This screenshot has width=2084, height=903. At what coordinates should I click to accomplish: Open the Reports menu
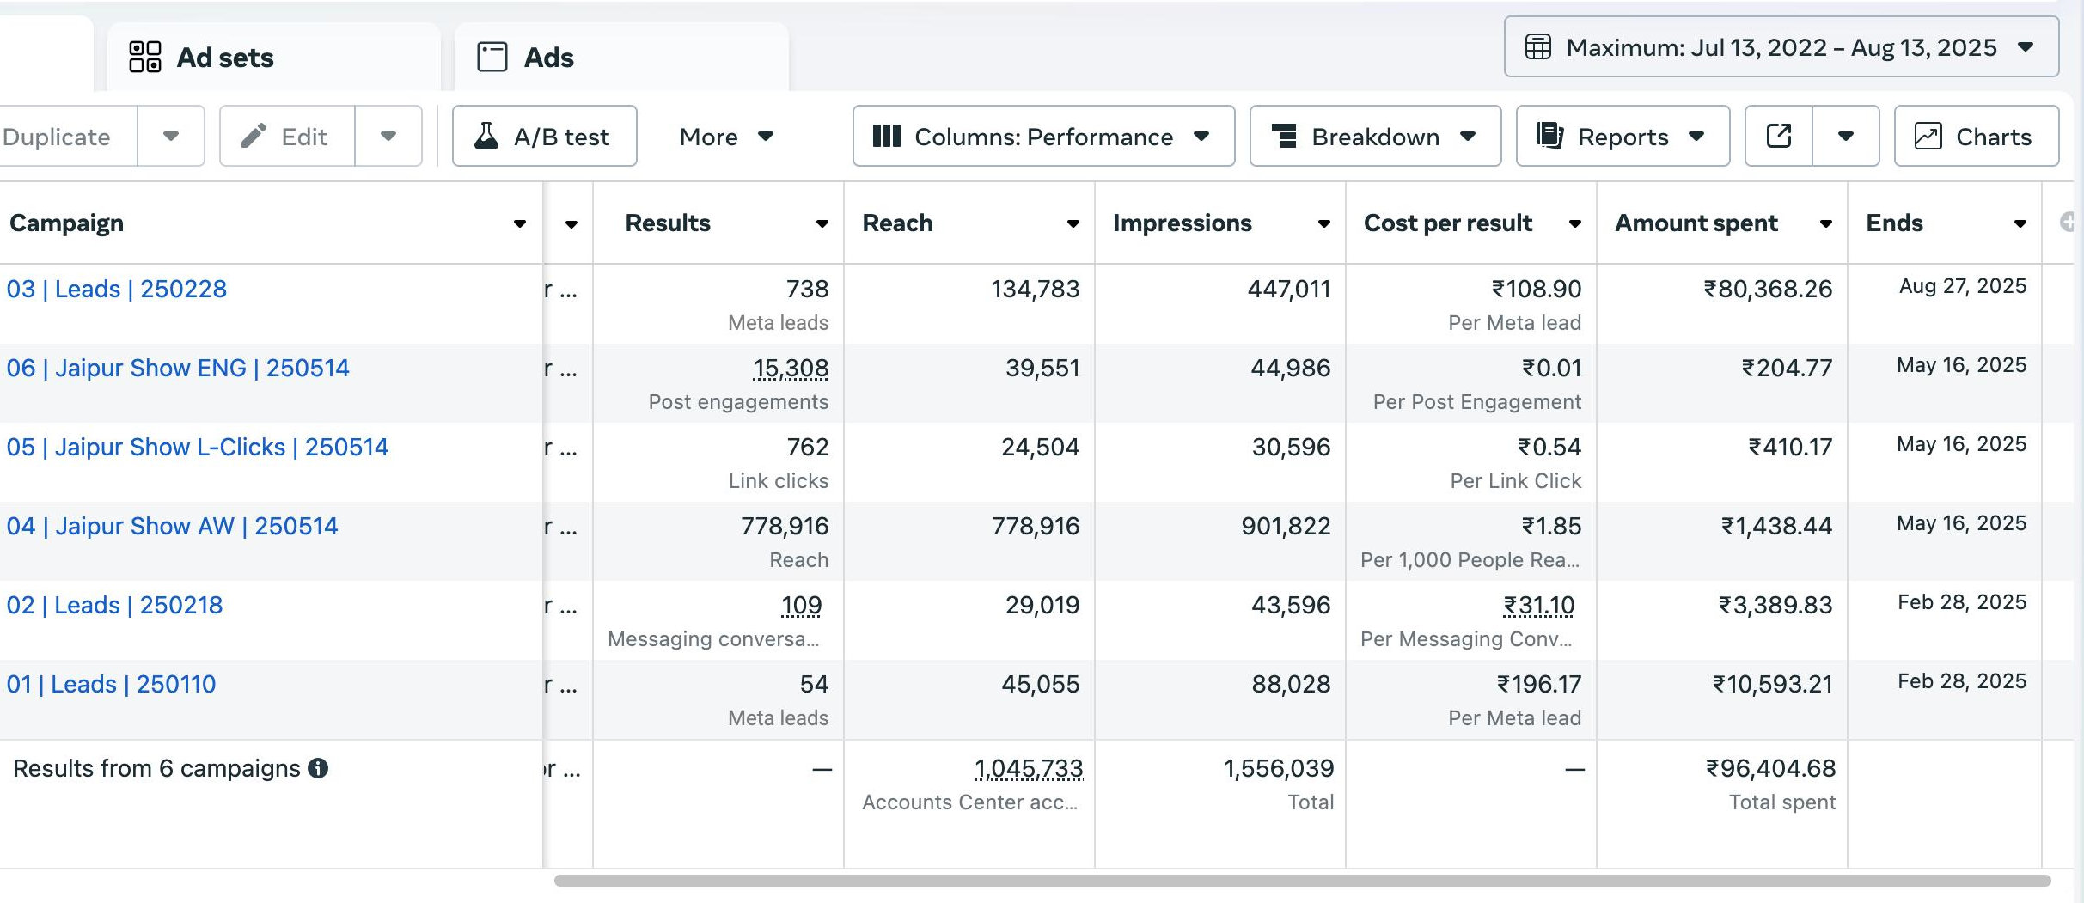tap(1622, 137)
